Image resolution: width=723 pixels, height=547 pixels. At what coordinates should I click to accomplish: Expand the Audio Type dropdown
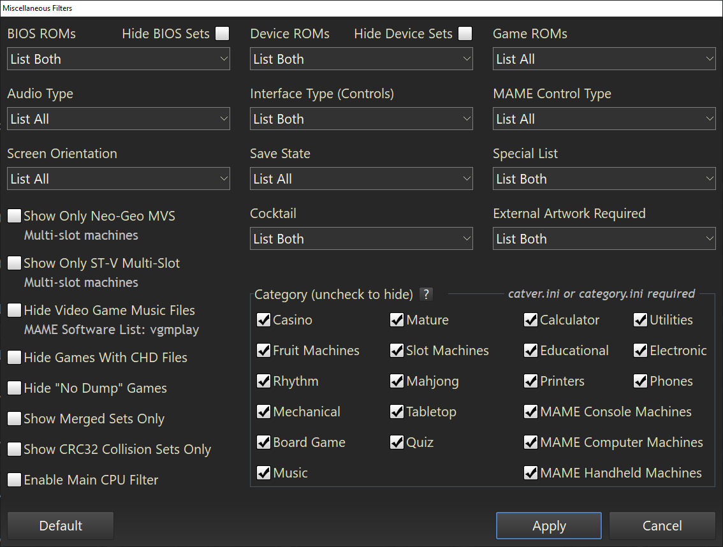(119, 119)
